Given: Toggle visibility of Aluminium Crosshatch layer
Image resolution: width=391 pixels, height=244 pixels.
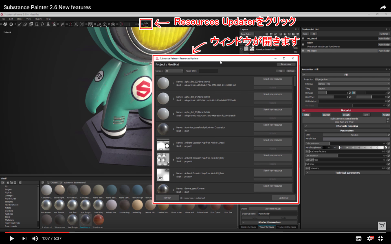Looking at the screenshot, I should 241,49.
